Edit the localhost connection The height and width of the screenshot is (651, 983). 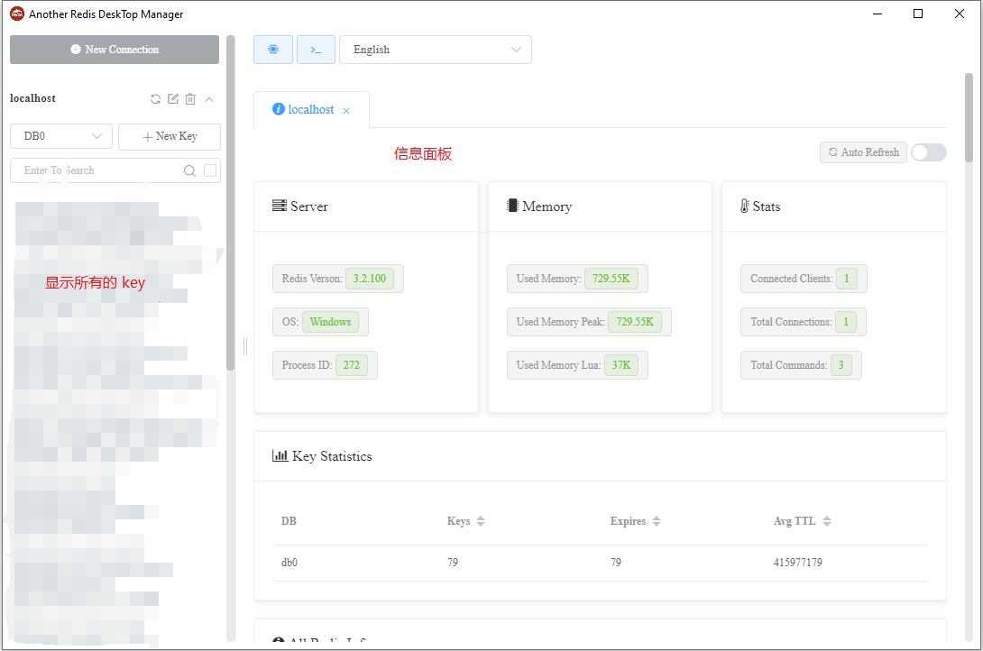(x=173, y=99)
